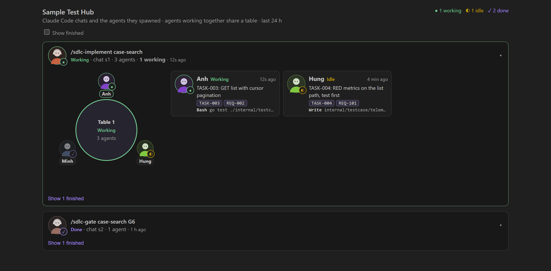Click the REQ-002 tag on Anh's card
Image resolution: width=551 pixels, height=271 pixels.
(236, 103)
